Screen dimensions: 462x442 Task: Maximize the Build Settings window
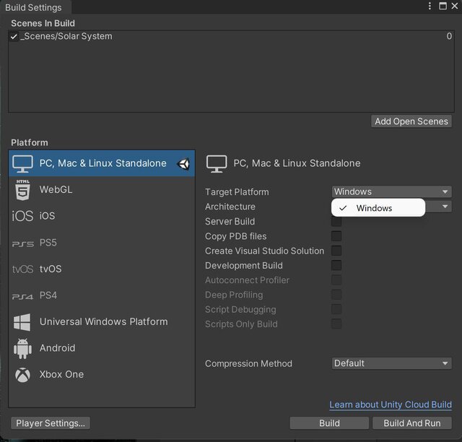443,6
